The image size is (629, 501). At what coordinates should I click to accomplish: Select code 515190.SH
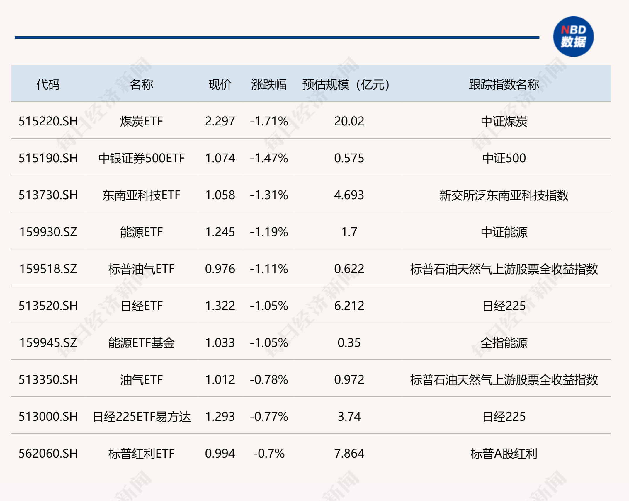tap(48, 158)
